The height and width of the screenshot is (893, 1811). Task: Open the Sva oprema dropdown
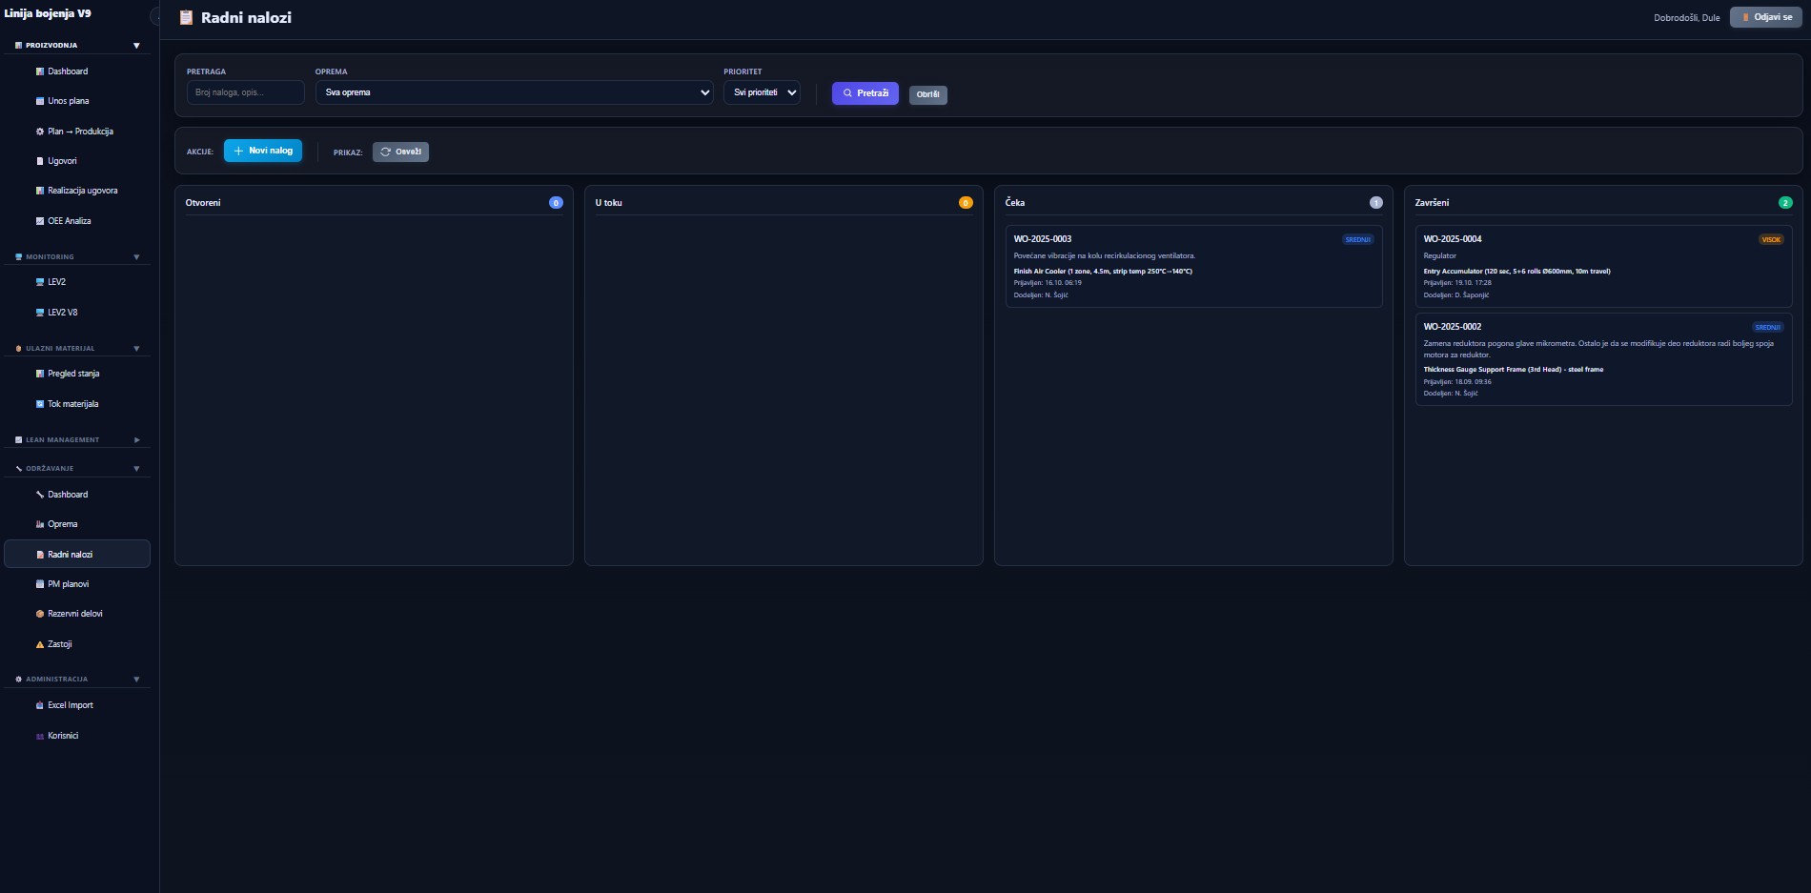coord(514,92)
